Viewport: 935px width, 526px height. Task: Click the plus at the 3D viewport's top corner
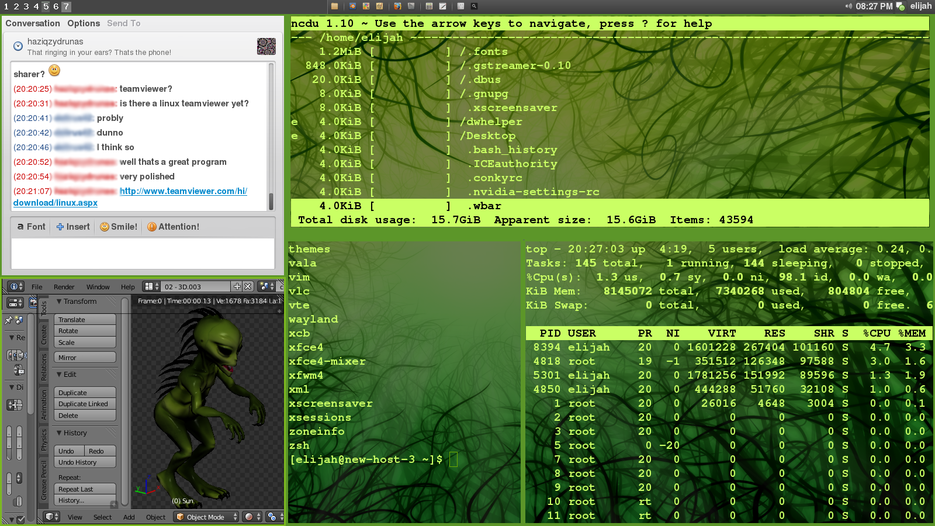[279, 311]
